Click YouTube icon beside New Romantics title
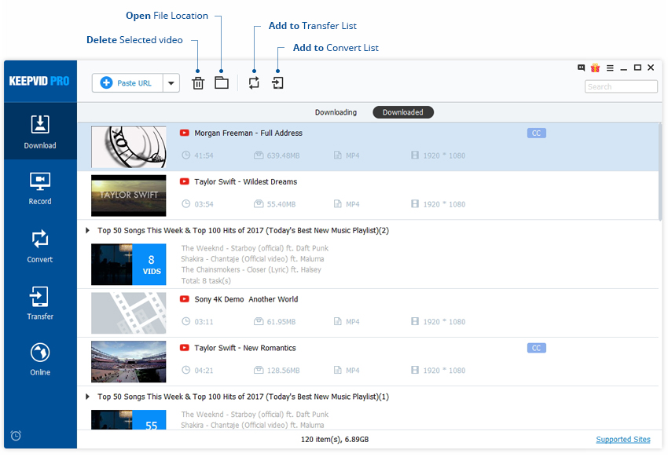Viewport: 668px width, 457px height. (185, 347)
